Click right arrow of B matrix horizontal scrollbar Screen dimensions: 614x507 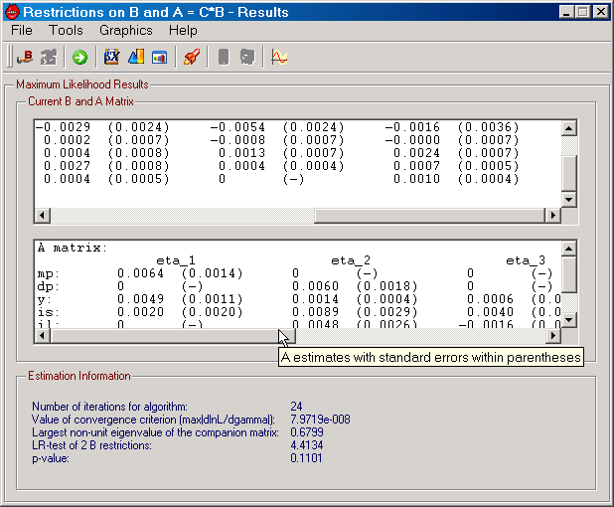coord(553,215)
